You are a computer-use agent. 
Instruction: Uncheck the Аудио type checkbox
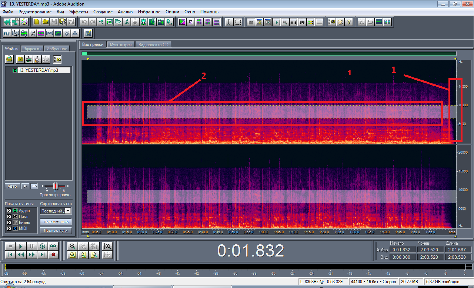(9, 211)
